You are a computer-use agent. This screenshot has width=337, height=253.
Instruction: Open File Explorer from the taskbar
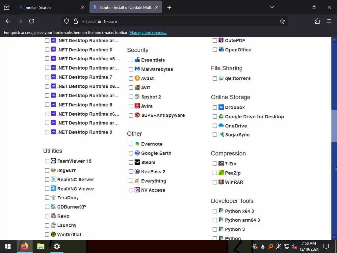pyautogui.click(x=40, y=246)
